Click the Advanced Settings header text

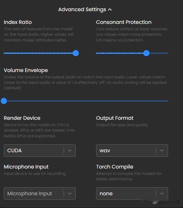pyautogui.click(x=82, y=10)
